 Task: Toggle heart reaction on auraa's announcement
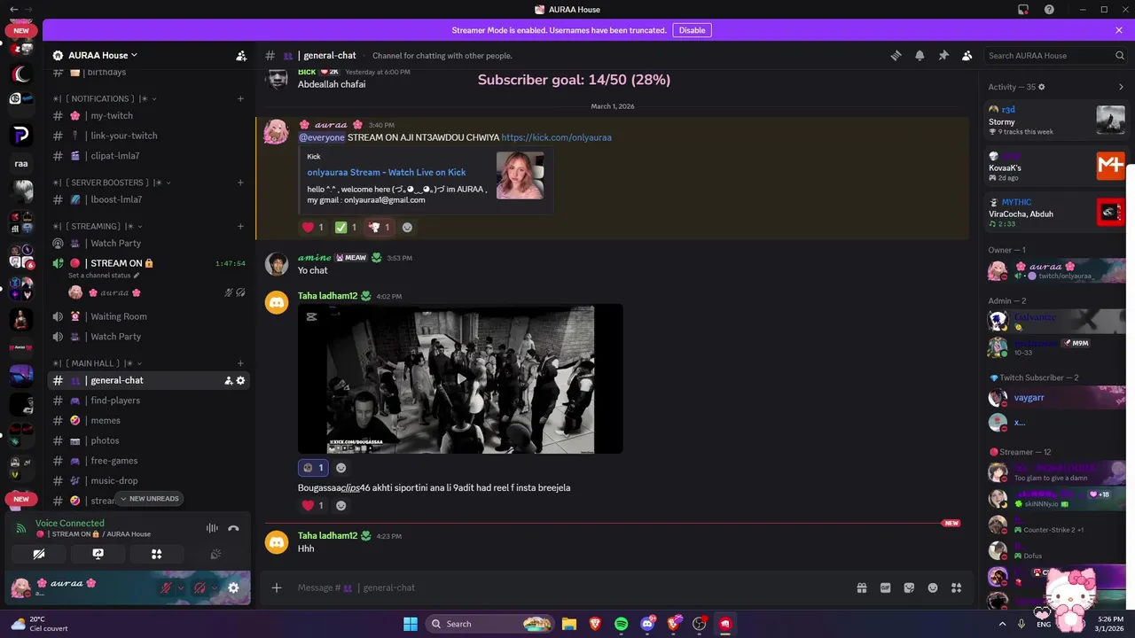coord(313,227)
